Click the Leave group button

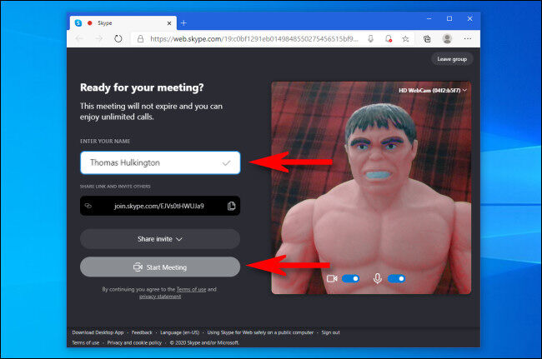452,59
